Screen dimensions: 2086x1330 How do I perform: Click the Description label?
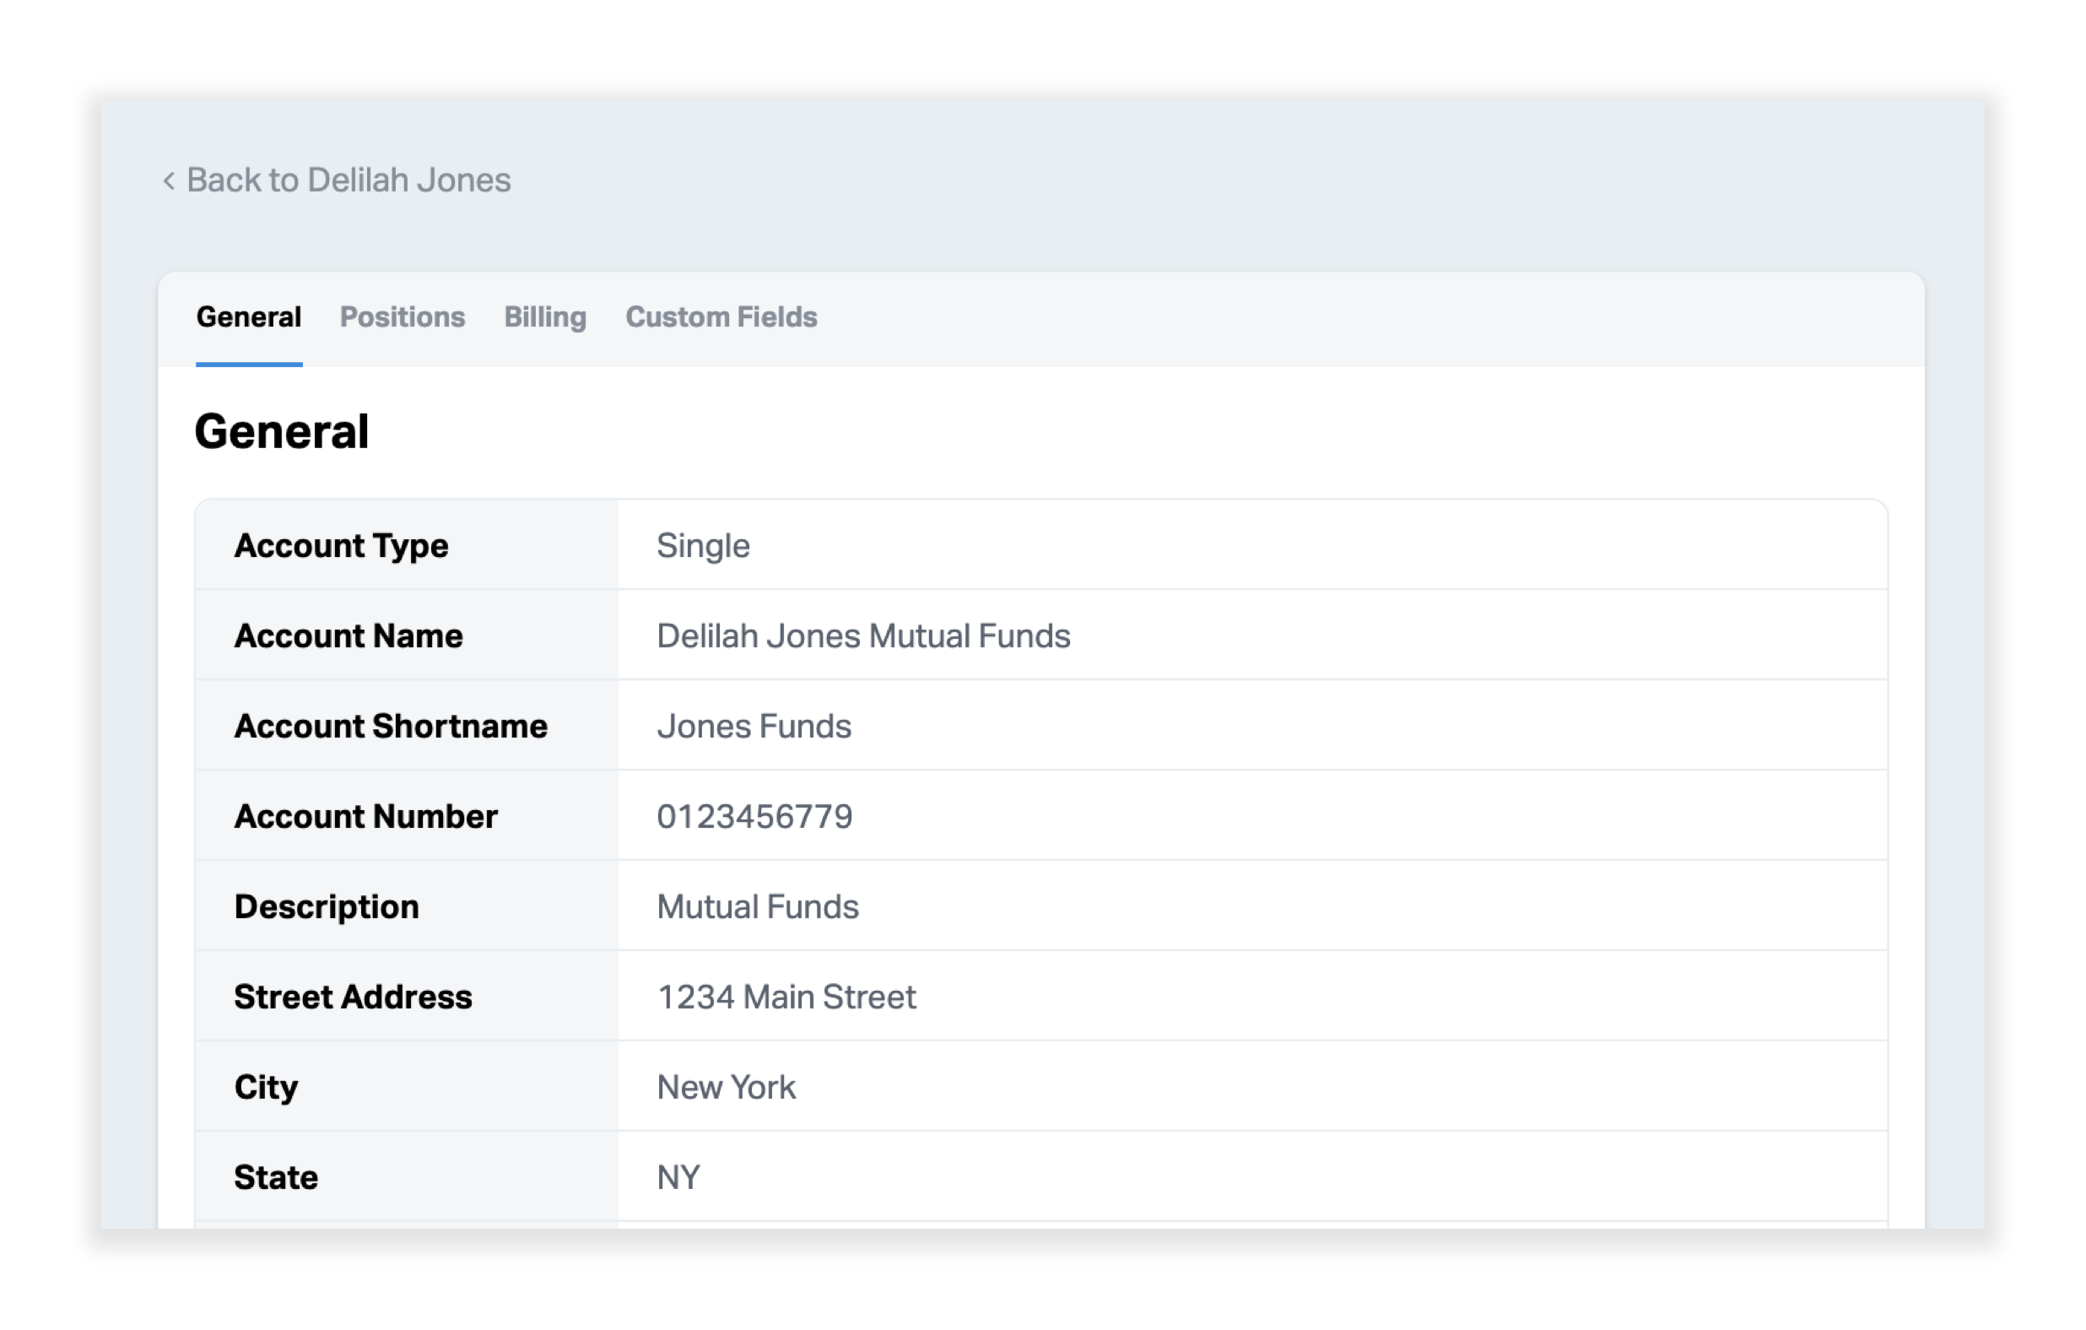tap(327, 907)
